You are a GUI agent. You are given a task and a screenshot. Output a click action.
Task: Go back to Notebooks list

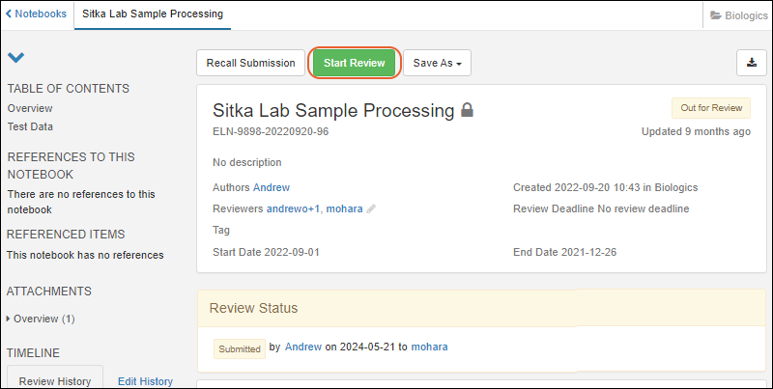pyautogui.click(x=37, y=14)
